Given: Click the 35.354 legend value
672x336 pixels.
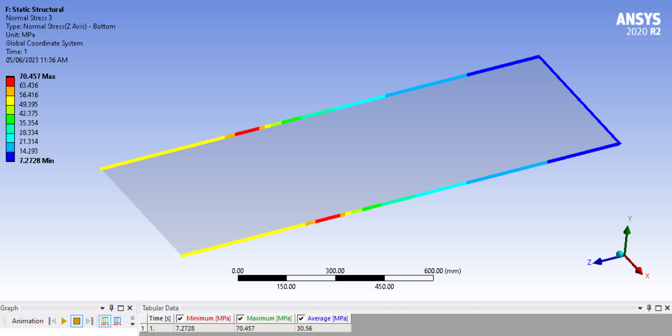Looking at the screenshot, I should (29, 123).
